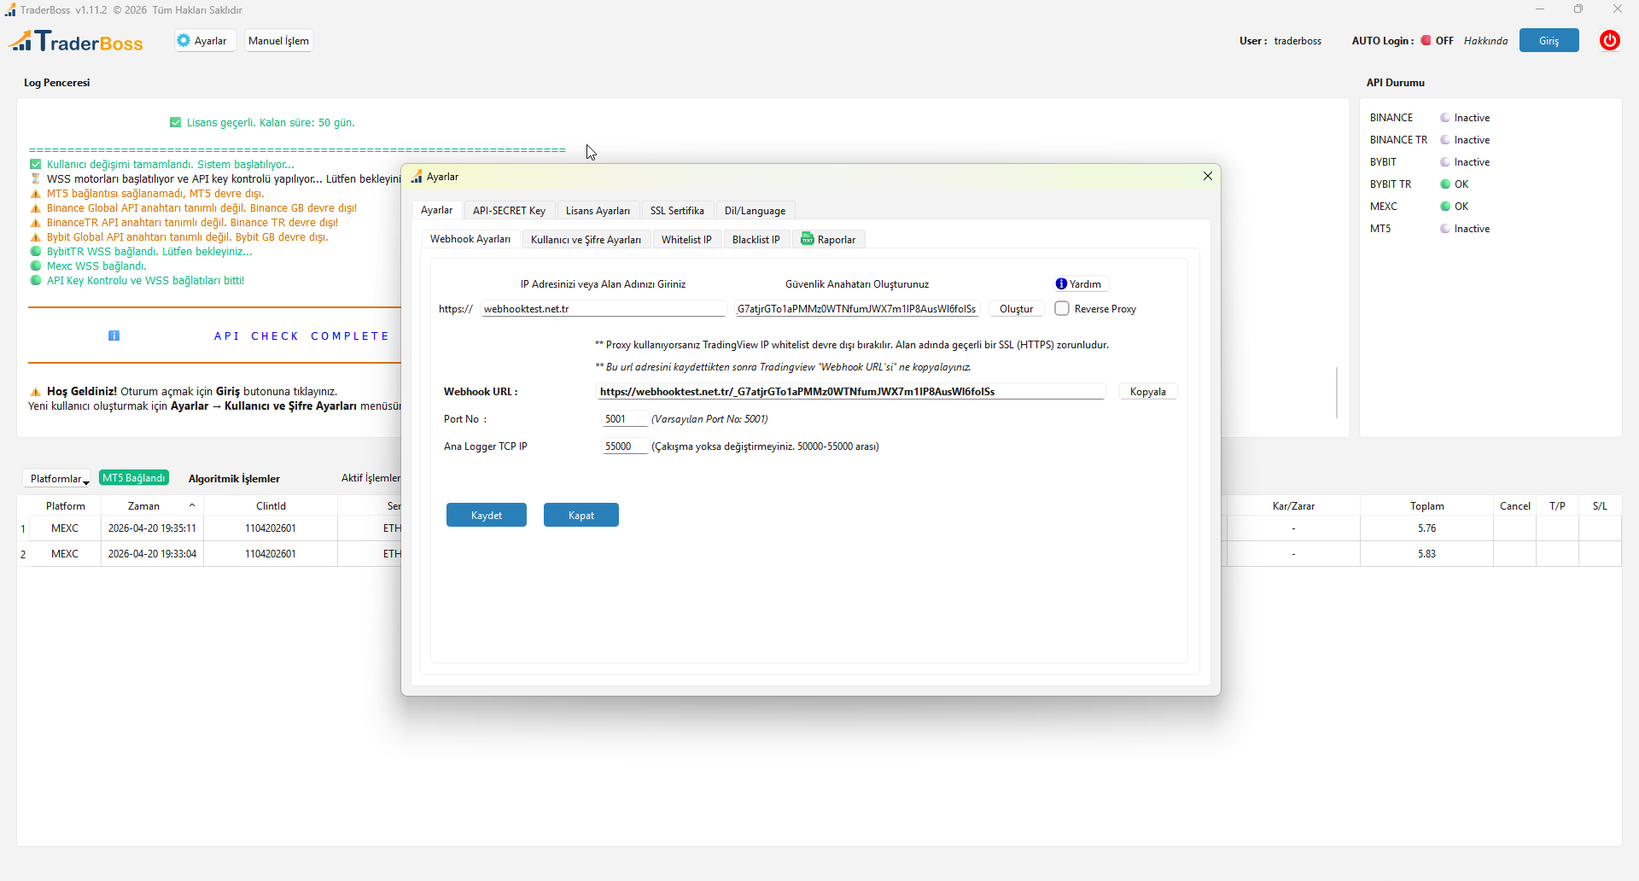Click the BYBIT TR OK status dot
The image size is (1639, 881).
(x=1445, y=184)
